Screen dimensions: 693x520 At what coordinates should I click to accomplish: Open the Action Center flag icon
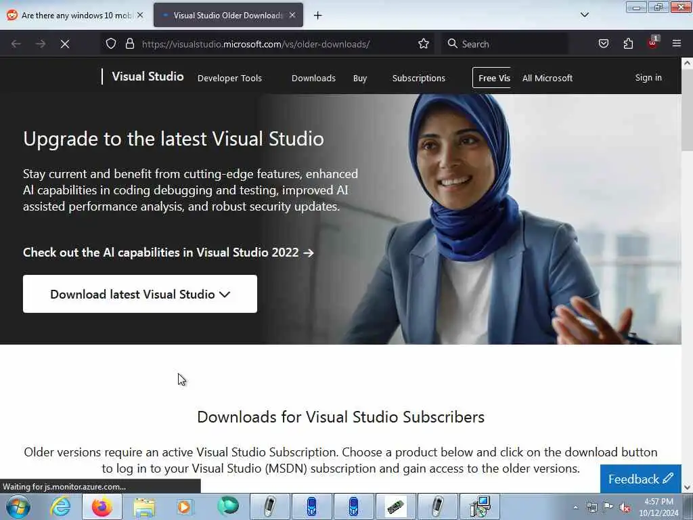pos(608,507)
